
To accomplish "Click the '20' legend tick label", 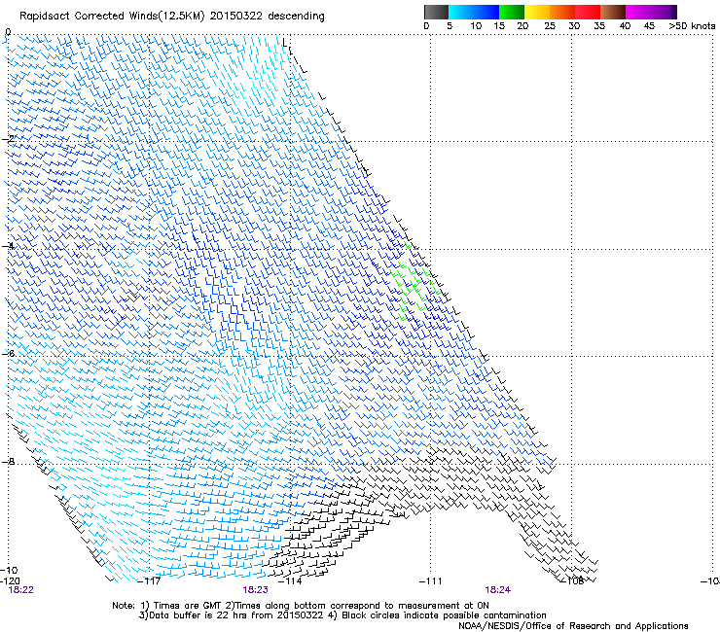I will pos(522,26).
